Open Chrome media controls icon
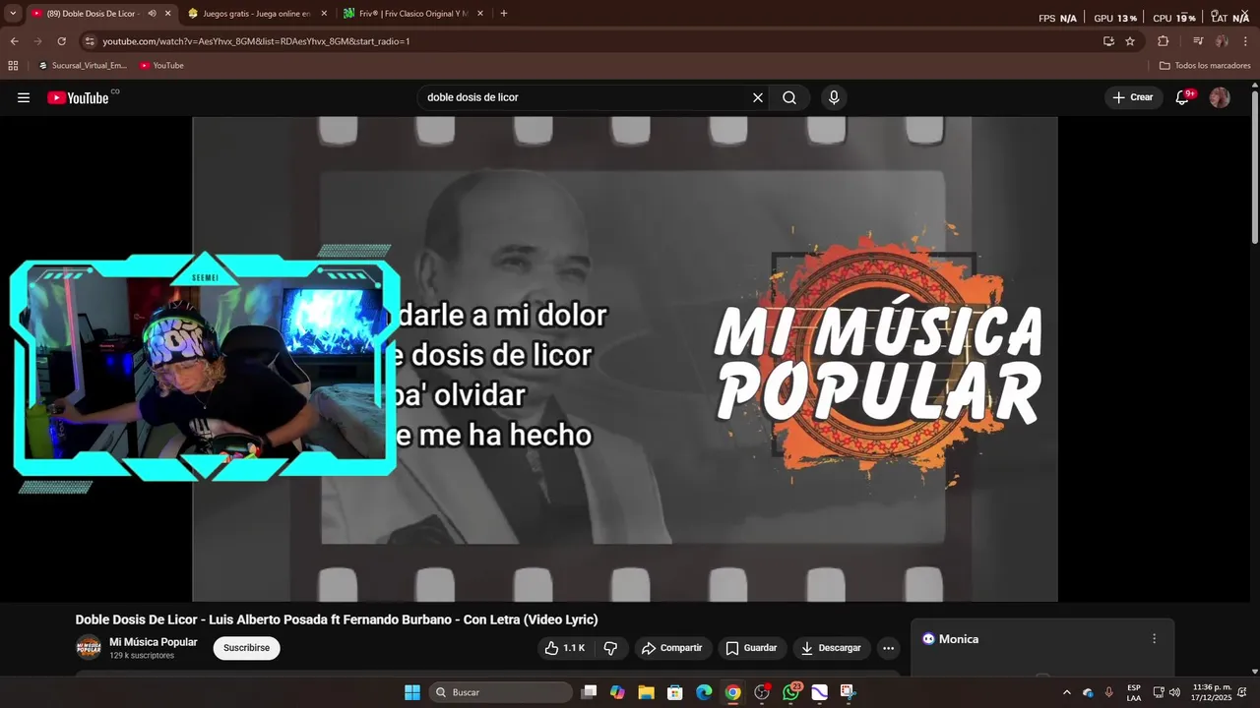This screenshot has height=708, width=1260. 1198,41
